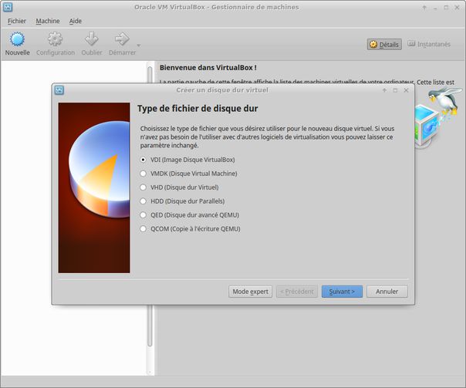Open the Machine menu
Image resolution: width=466 pixels, height=388 pixels.
click(x=48, y=21)
